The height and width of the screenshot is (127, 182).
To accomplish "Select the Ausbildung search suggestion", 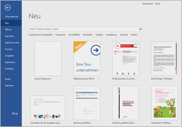I will (x=111, y=35).
